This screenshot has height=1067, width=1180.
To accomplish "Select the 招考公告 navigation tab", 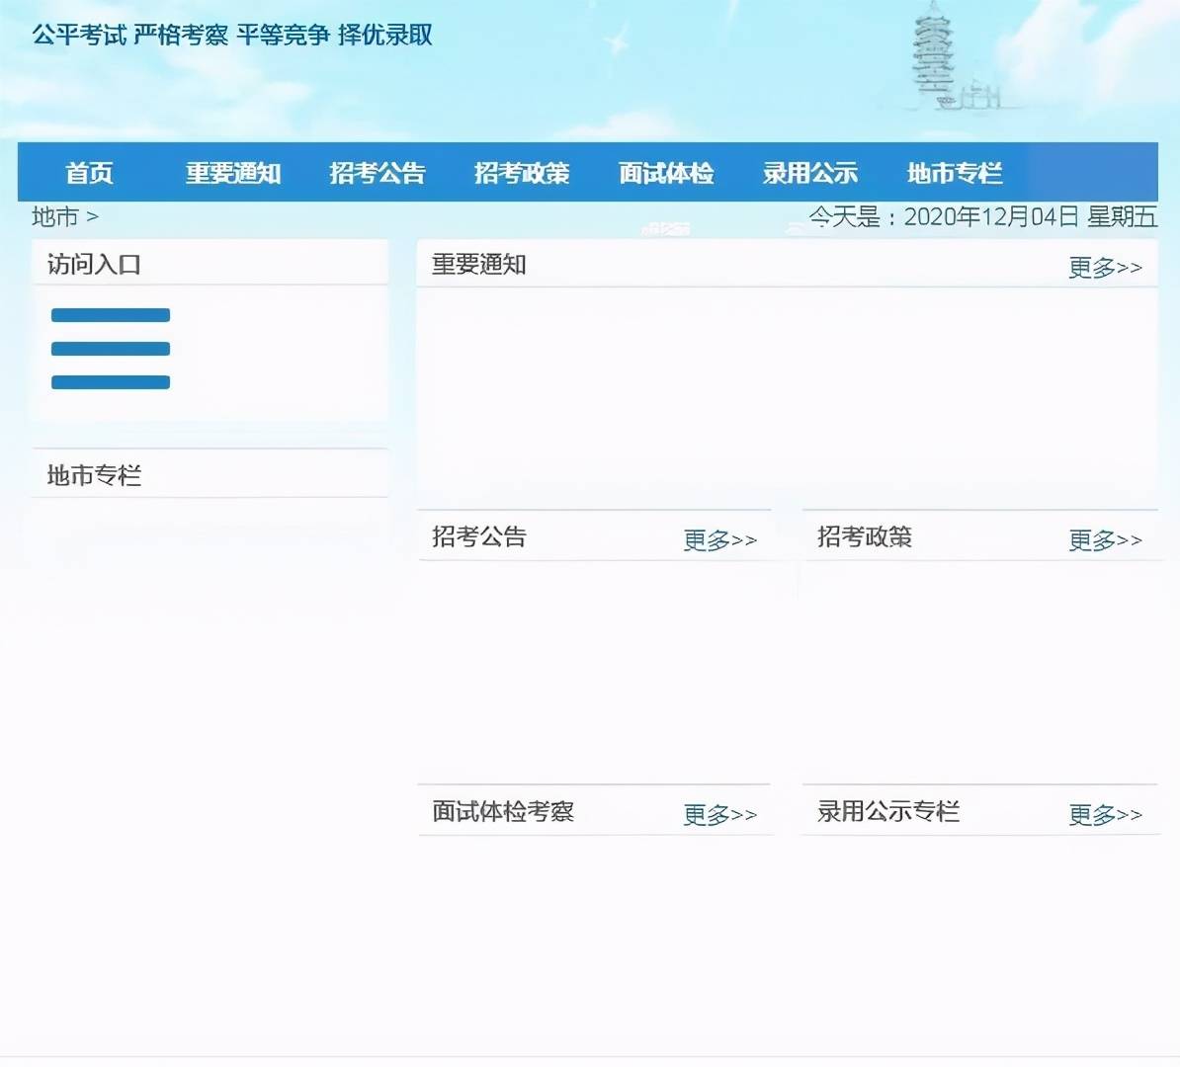I will 378,173.
